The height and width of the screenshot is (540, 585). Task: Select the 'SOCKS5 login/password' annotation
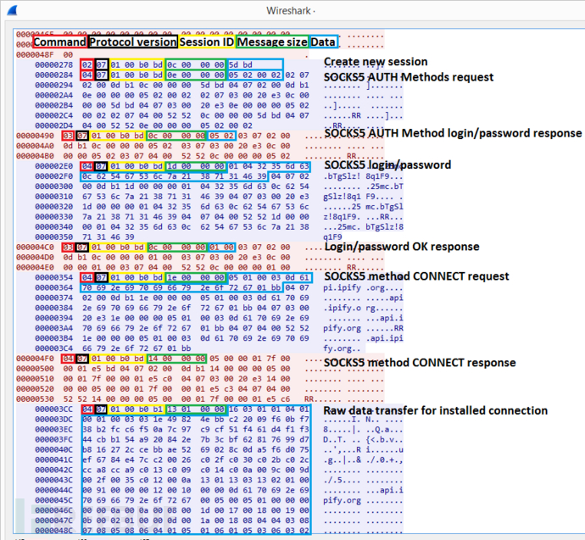pyautogui.click(x=387, y=164)
